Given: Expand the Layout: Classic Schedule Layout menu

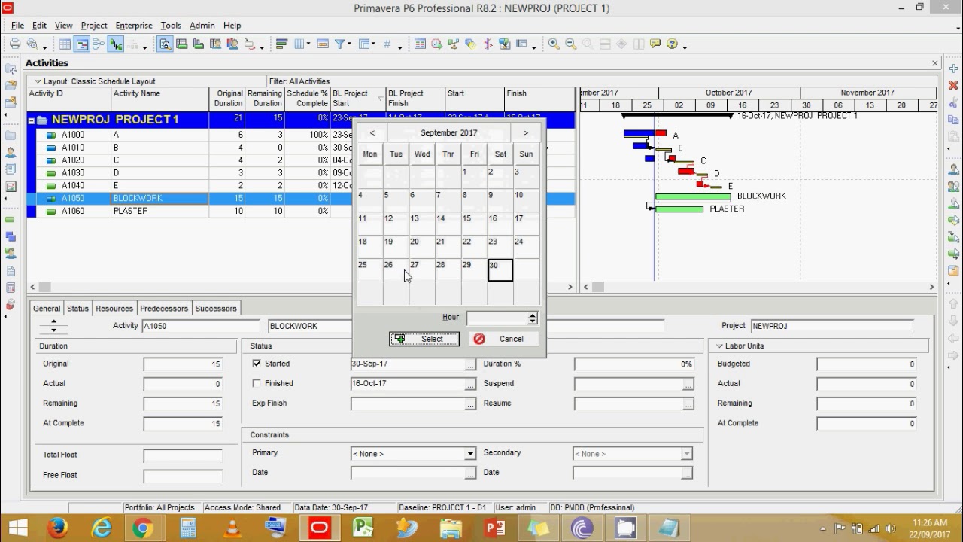Looking at the screenshot, I should pos(38,81).
